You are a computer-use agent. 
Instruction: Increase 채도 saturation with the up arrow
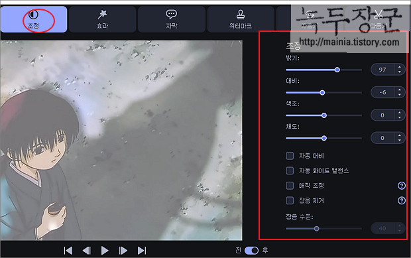(400, 135)
